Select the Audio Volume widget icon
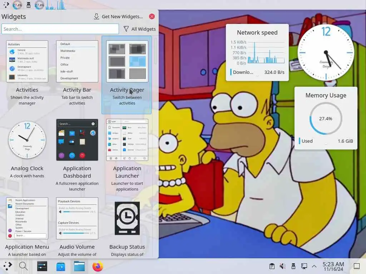The height and width of the screenshot is (274, 366). [x=77, y=218]
